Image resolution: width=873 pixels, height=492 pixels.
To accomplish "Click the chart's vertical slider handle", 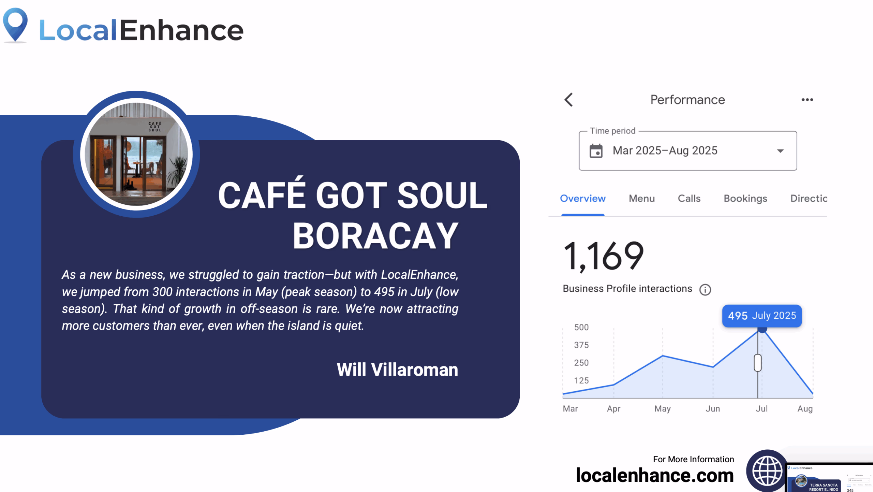I will point(757,362).
